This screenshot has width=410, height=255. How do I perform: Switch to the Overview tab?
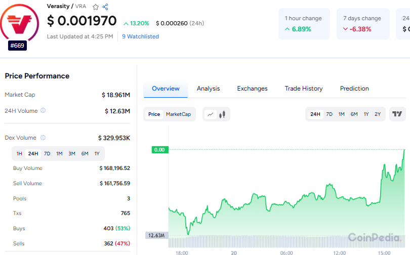pyautogui.click(x=166, y=89)
